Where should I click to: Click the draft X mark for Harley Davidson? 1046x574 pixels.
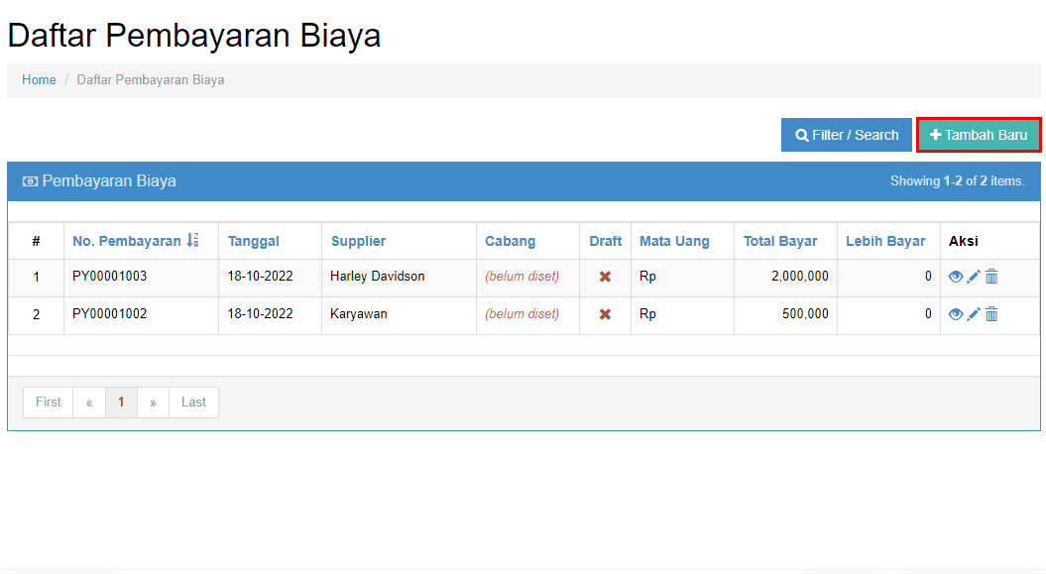pyautogui.click(x=605, y=277)
